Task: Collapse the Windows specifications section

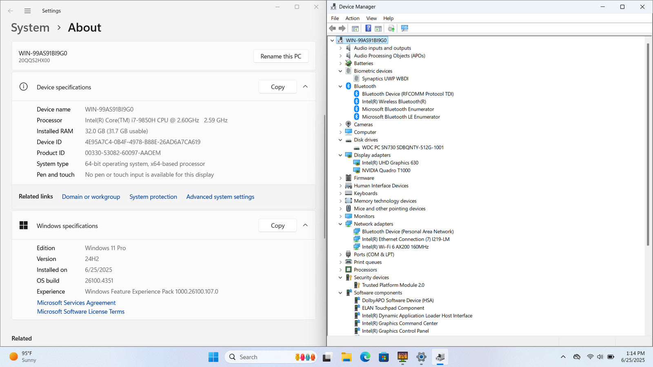Action: (x=305, y=226)
